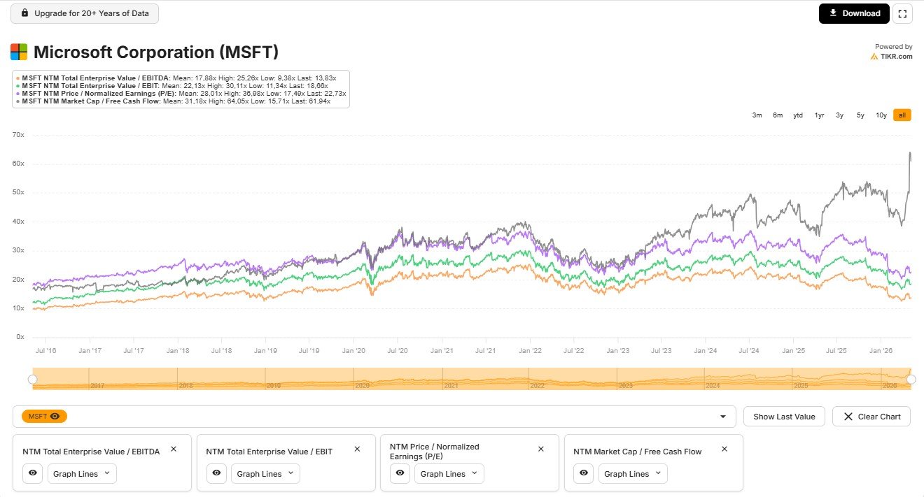Remove NTM Market Cap / Free Cash Flow metric

[724, 449]
